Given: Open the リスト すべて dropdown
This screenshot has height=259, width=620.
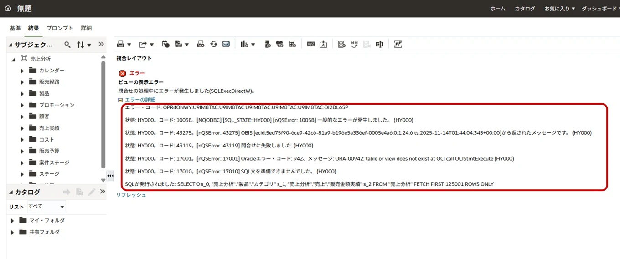Looking at the screenshot, I should coord(46,207).
